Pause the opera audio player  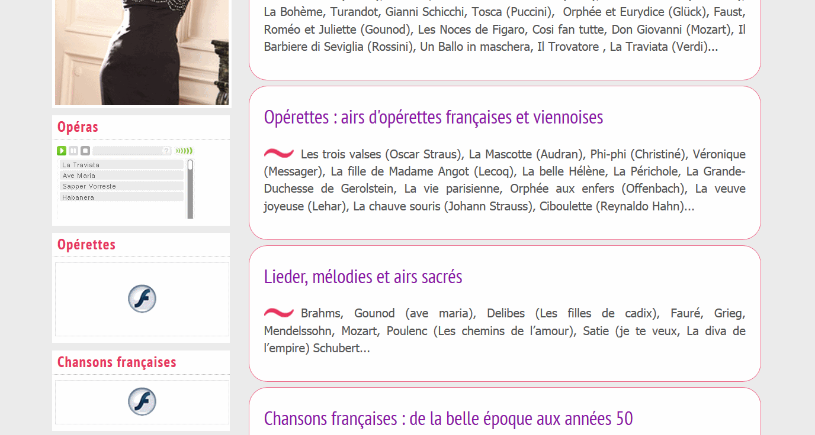point(73,151)
